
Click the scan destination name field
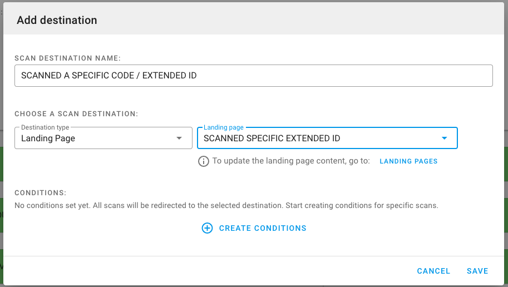[x=253, y=76]
